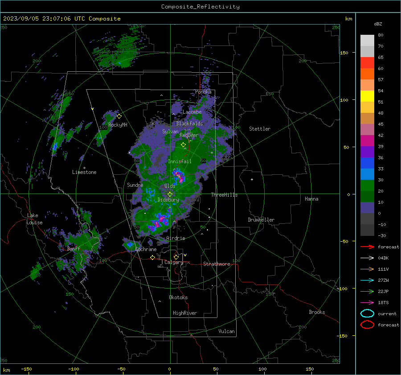
Task: Click the intense storm cell south of Innisfail
Action: pyautogui.click(x=179, y=176)
